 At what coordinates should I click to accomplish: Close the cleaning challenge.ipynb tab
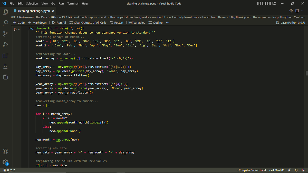[x=53, y=11]
